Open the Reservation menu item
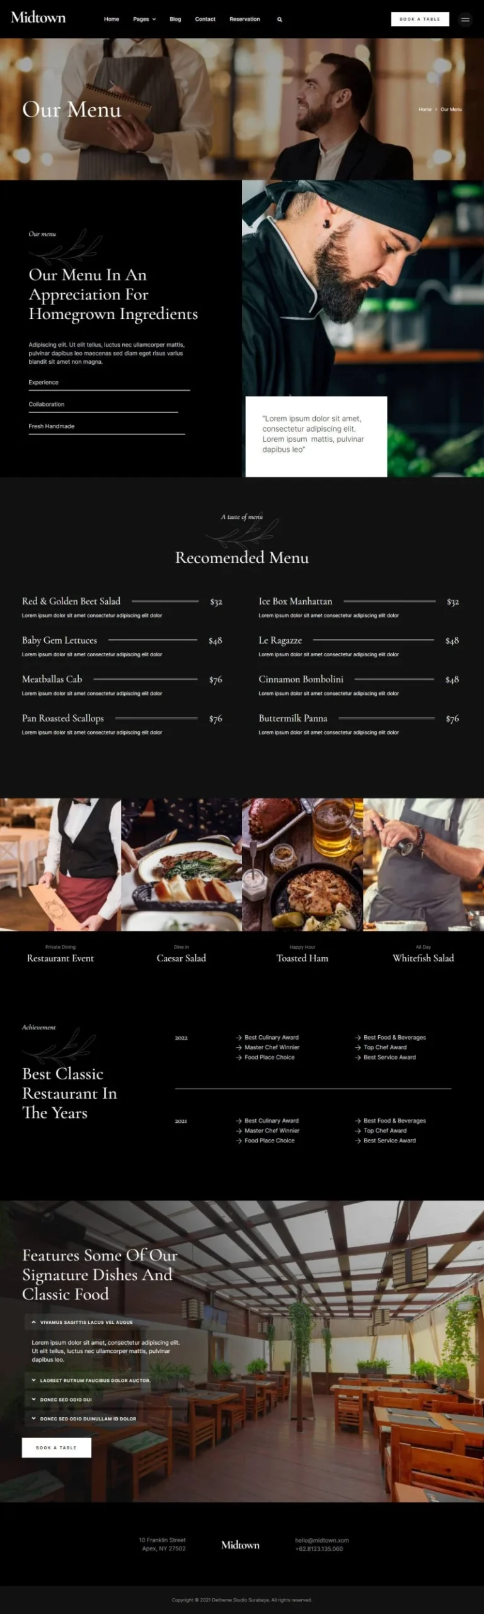Viewport: 484px width, 1614px height. [x=245, y=20]
